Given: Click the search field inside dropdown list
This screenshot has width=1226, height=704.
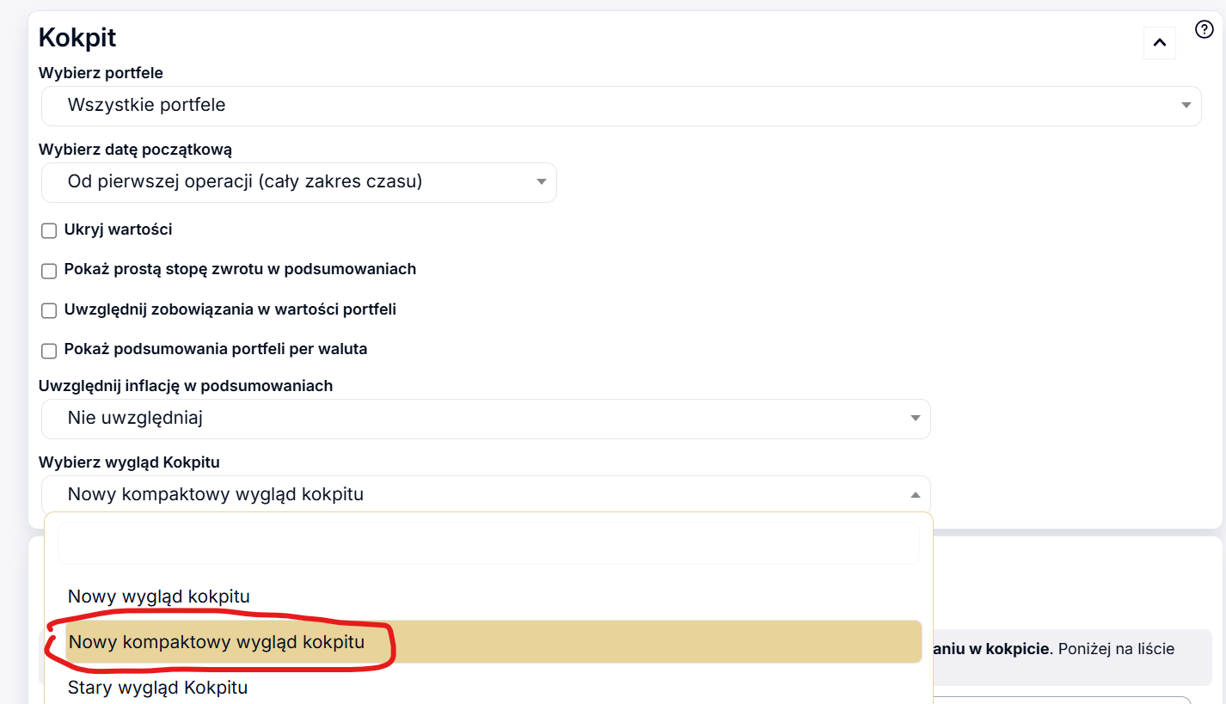Looking at the screenshot, I should [488, 543].
